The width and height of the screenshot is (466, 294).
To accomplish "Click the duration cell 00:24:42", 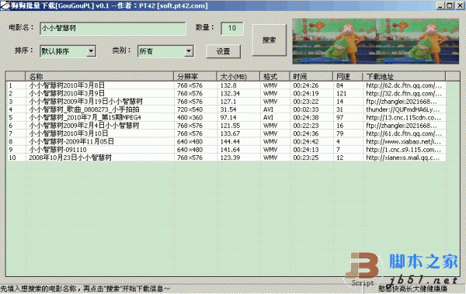I will coord(306,142).
